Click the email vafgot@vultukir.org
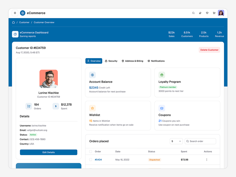The height and width of the screenshot is (177, 236). point(37,130)
